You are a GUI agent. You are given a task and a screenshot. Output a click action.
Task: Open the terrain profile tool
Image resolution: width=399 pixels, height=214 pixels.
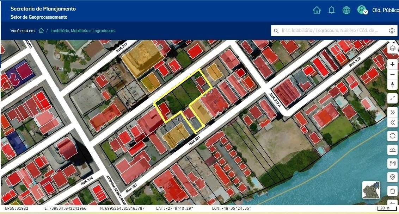pyautogui.click(x=392, y=150)
